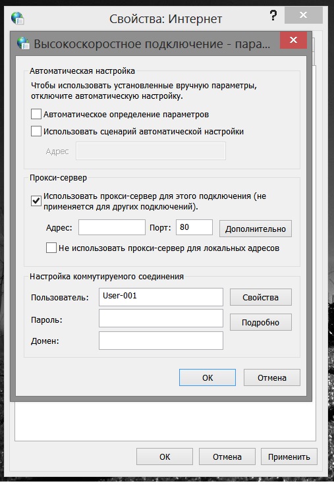
Task: Open the Свойства button
Action: pos(261,297)
